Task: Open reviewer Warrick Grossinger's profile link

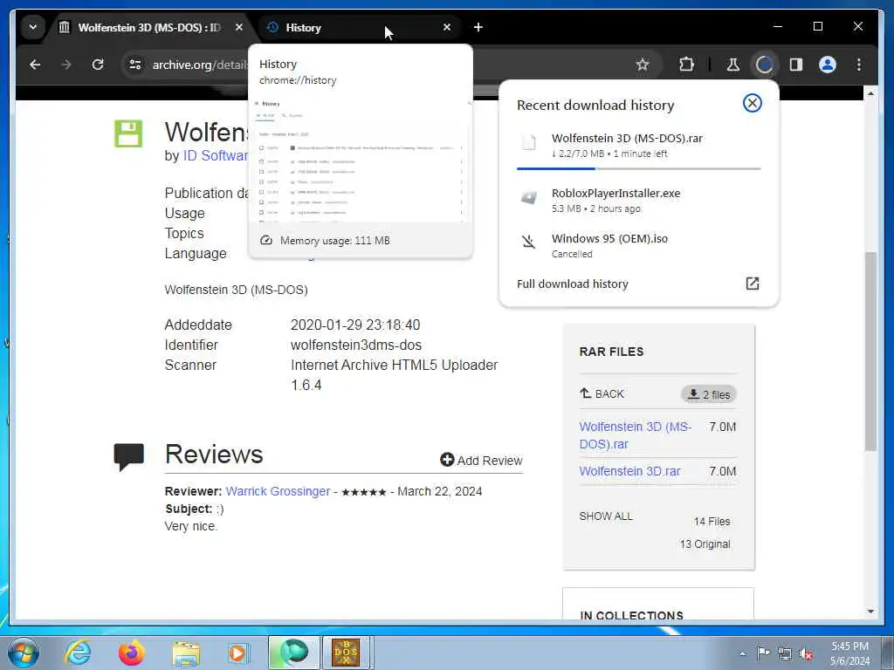Action: [x=278, y=491]
